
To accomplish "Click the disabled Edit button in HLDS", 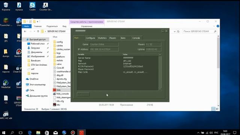I will point(83,94).
